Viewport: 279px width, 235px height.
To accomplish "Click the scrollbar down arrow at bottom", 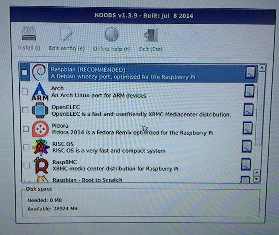I will tap(257, 179).
